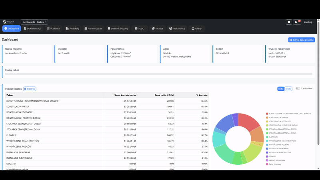Click the simplybud logo

[8, 22]
